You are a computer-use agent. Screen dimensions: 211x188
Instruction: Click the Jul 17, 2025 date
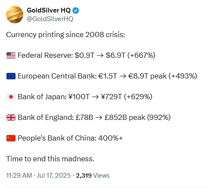point(54,175)
